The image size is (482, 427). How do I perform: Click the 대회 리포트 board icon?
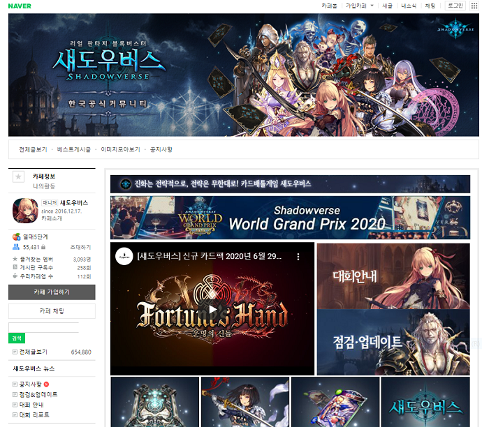point(15,414)
